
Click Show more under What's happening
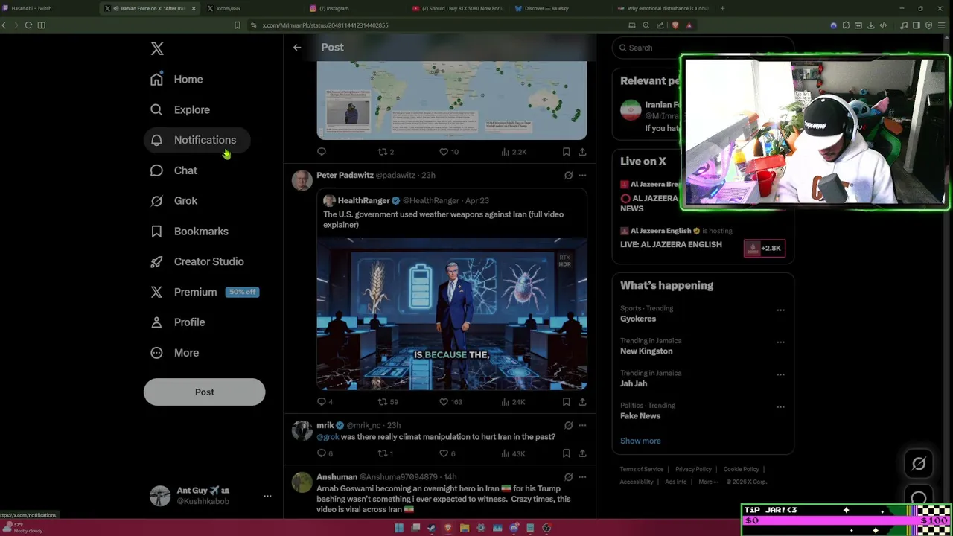(x=640, y=441)
